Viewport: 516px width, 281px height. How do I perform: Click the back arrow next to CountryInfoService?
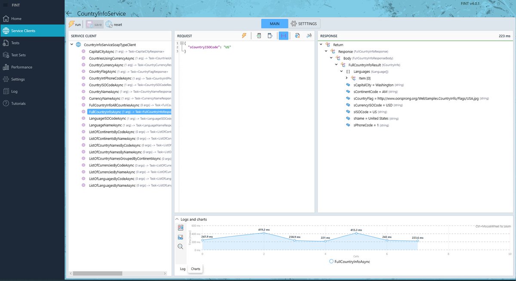click(69, 13)
